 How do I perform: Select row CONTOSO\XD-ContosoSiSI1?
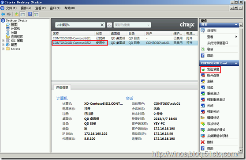point(125,38)
